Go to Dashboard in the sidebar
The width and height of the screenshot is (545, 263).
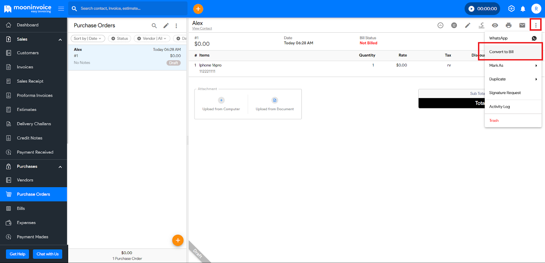tap(33, 25)
